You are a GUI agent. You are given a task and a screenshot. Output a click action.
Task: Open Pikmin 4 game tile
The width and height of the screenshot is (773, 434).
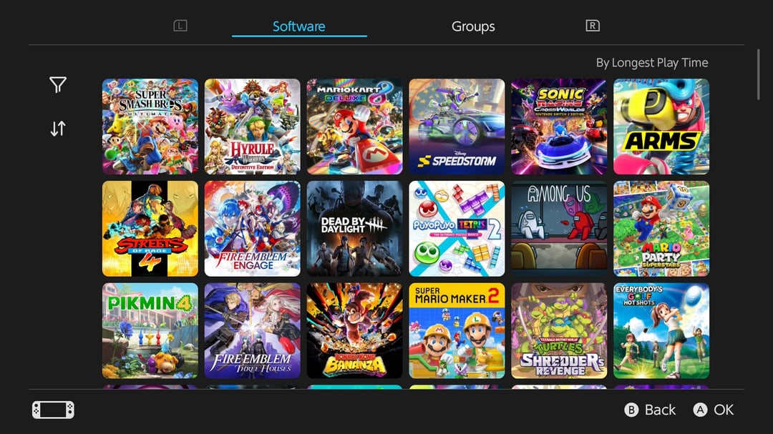(150, 330)
